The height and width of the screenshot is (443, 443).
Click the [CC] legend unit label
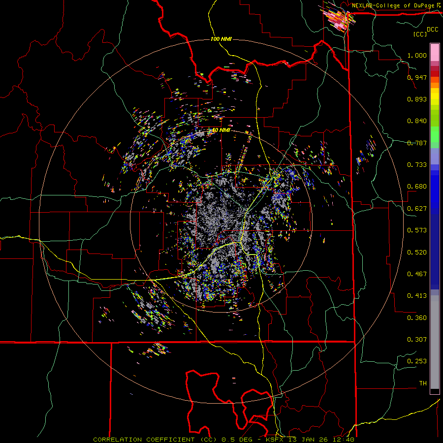pyautogui.click(x=420, y=34)
